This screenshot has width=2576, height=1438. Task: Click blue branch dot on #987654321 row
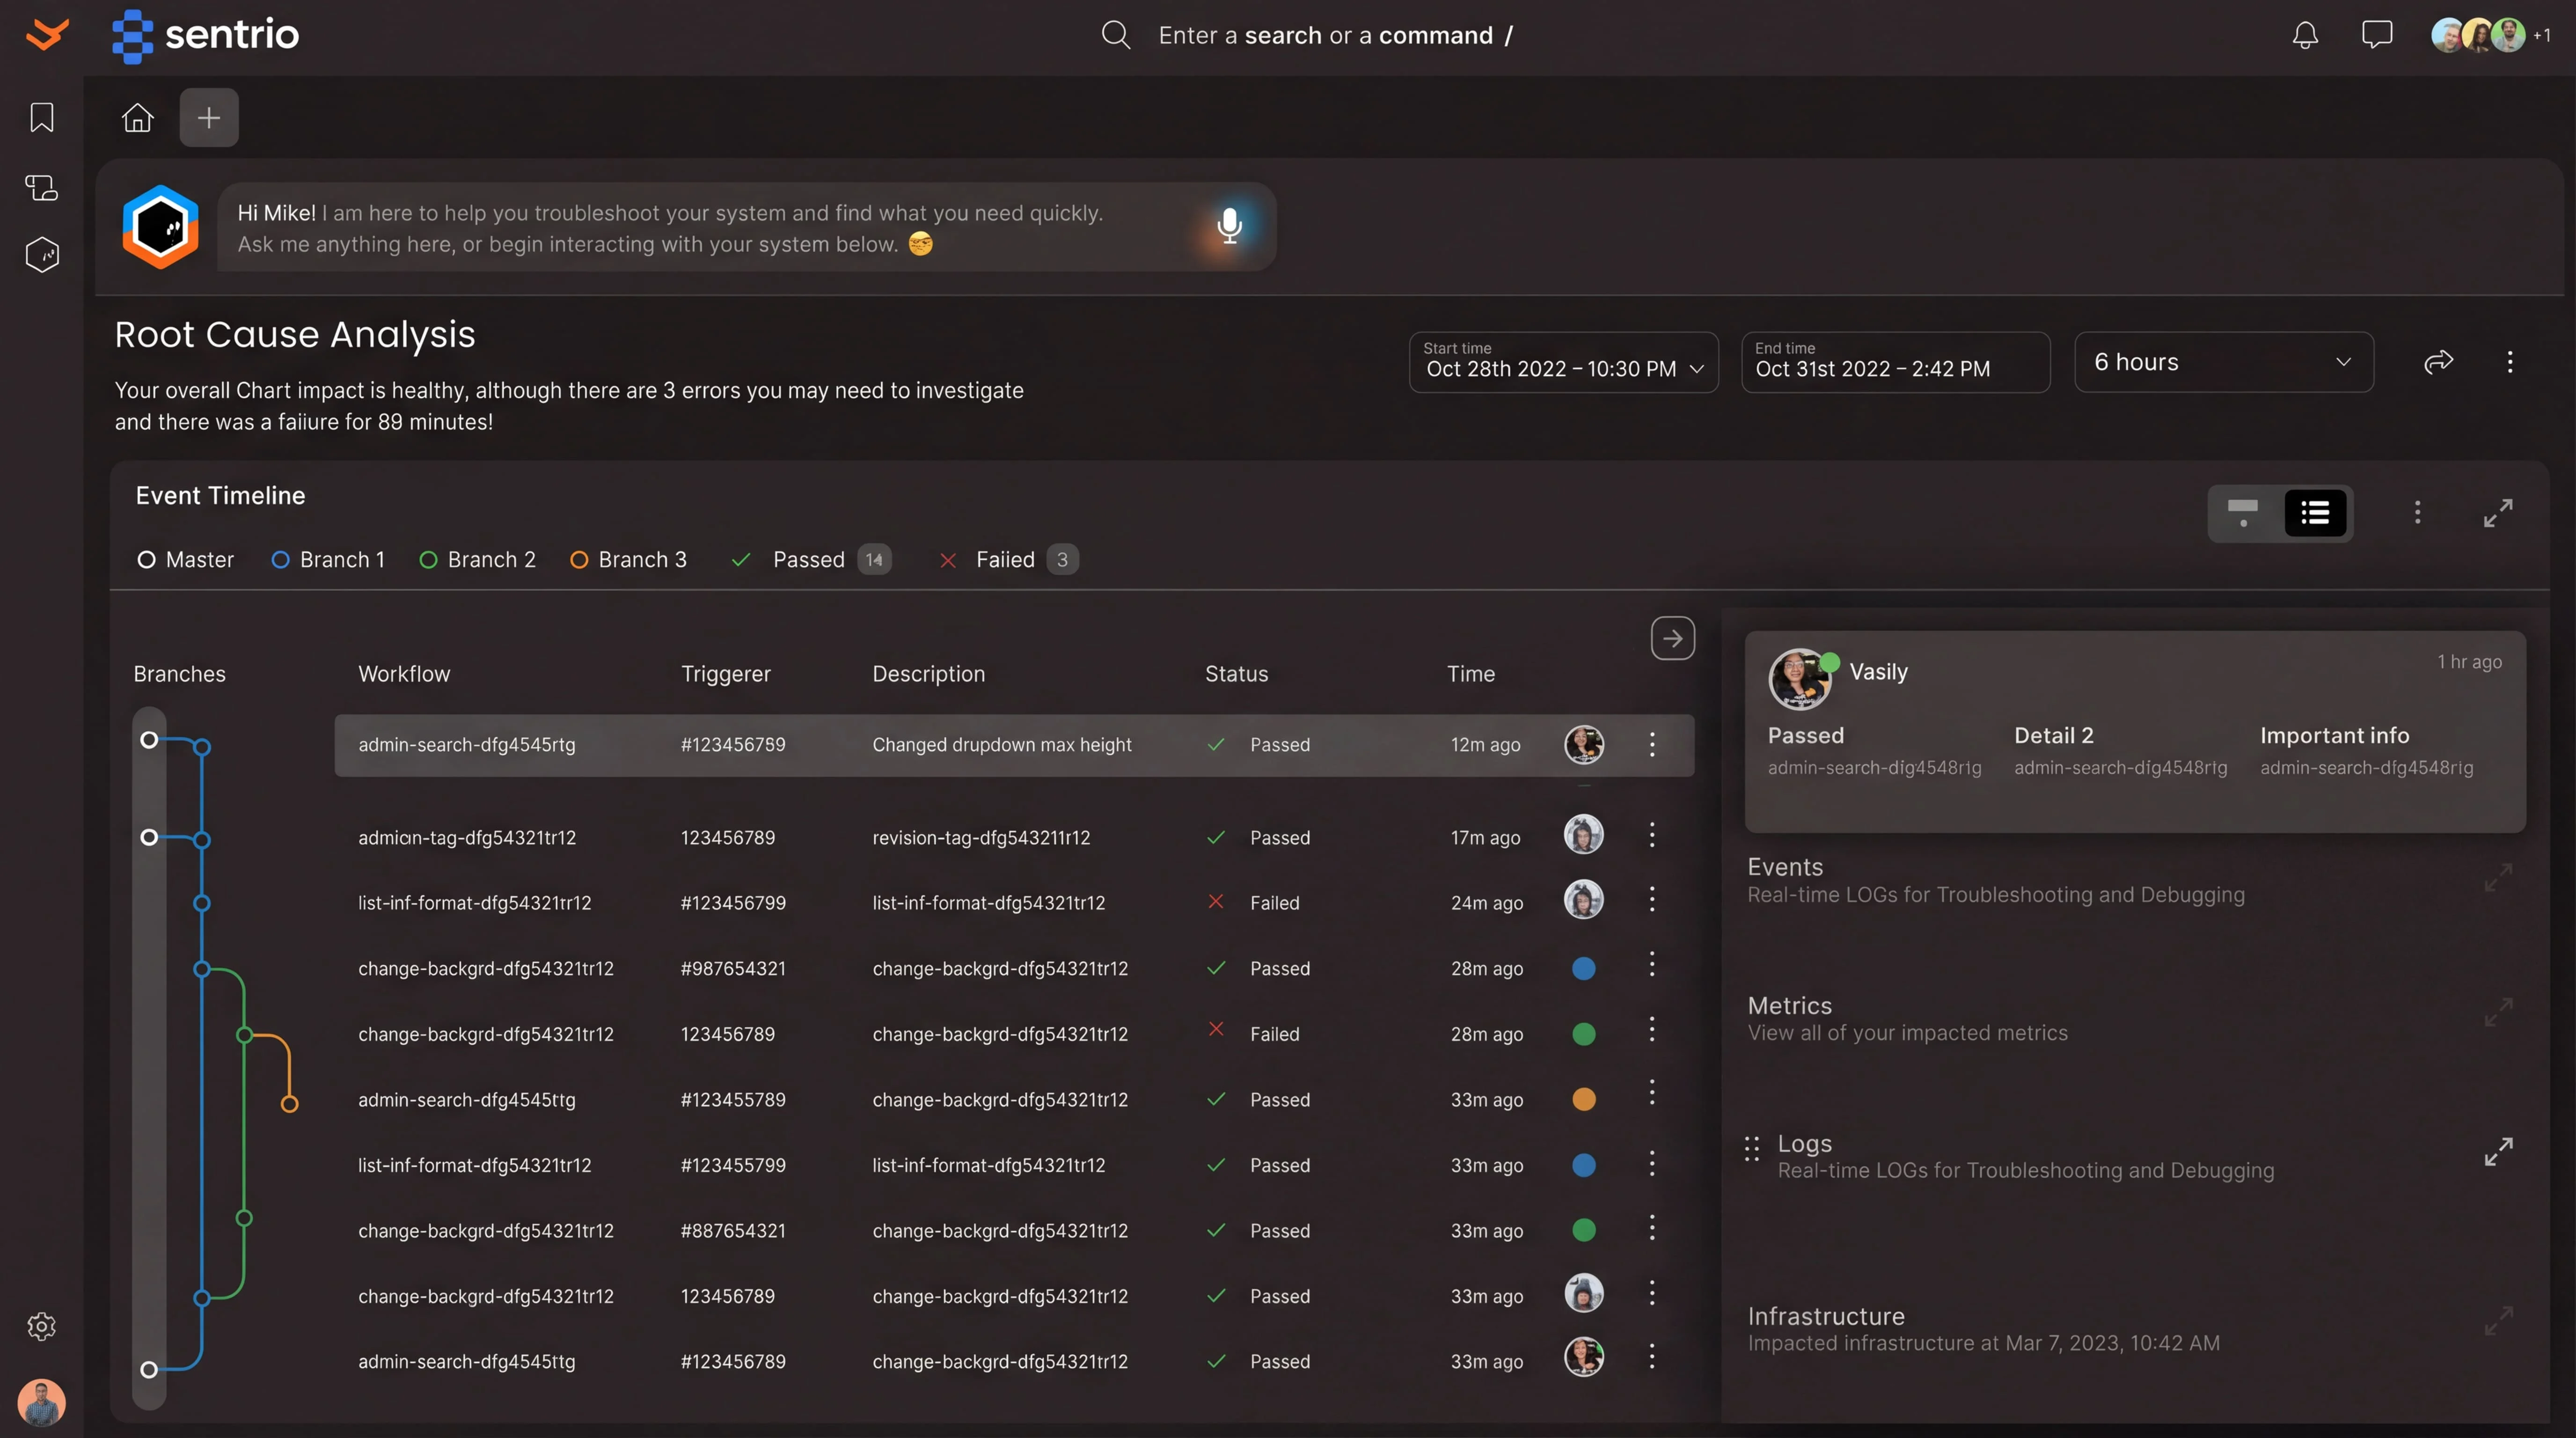[x=1584, y=969]
